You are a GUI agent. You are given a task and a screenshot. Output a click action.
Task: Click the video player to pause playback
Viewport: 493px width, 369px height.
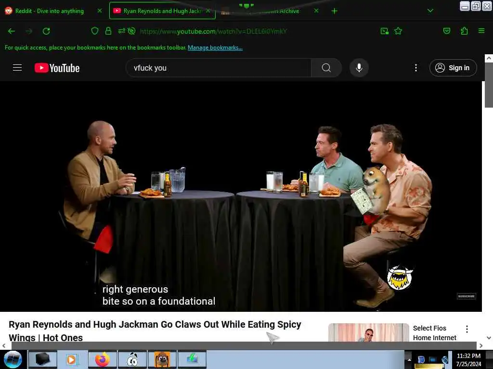click(x=241, y=197)
